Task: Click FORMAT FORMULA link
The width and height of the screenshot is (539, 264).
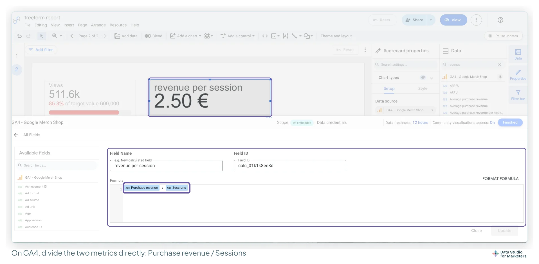Action: 500,179
